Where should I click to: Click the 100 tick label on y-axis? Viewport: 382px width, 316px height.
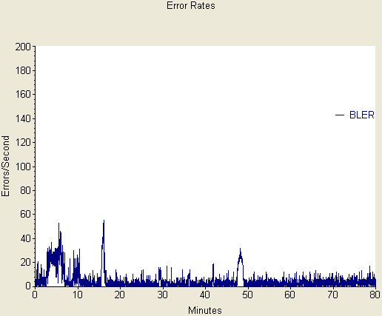23,167
